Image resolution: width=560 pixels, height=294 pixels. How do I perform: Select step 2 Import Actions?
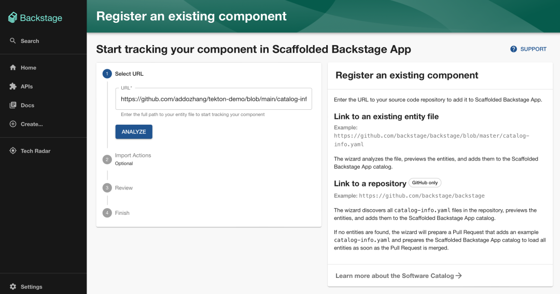click(127, 159)
